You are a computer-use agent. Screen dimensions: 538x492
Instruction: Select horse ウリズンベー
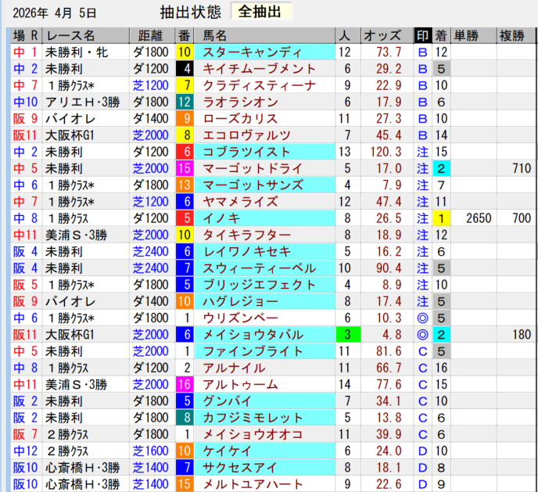point(264,318)
